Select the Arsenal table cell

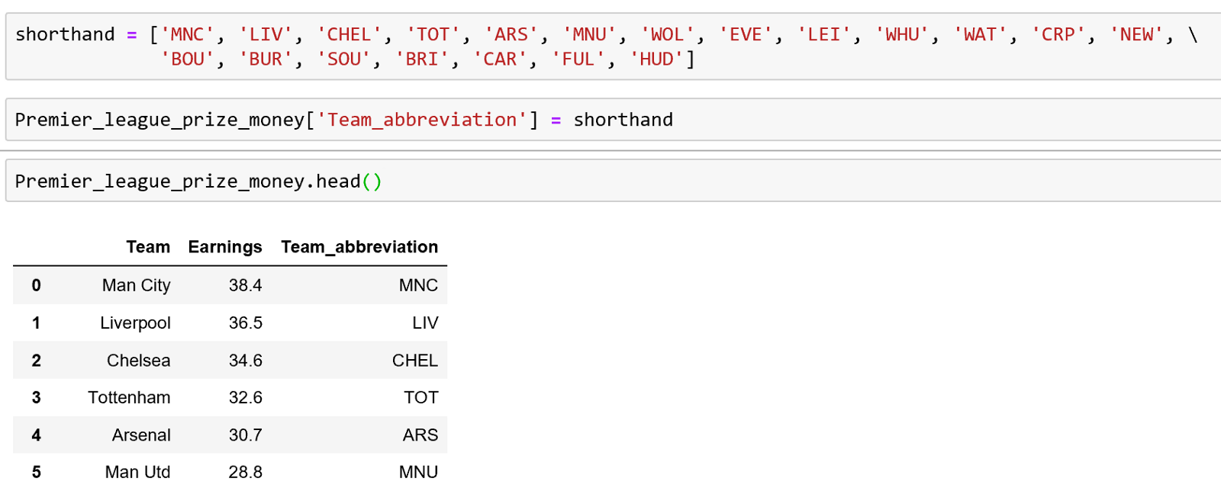tap(141, 435)
